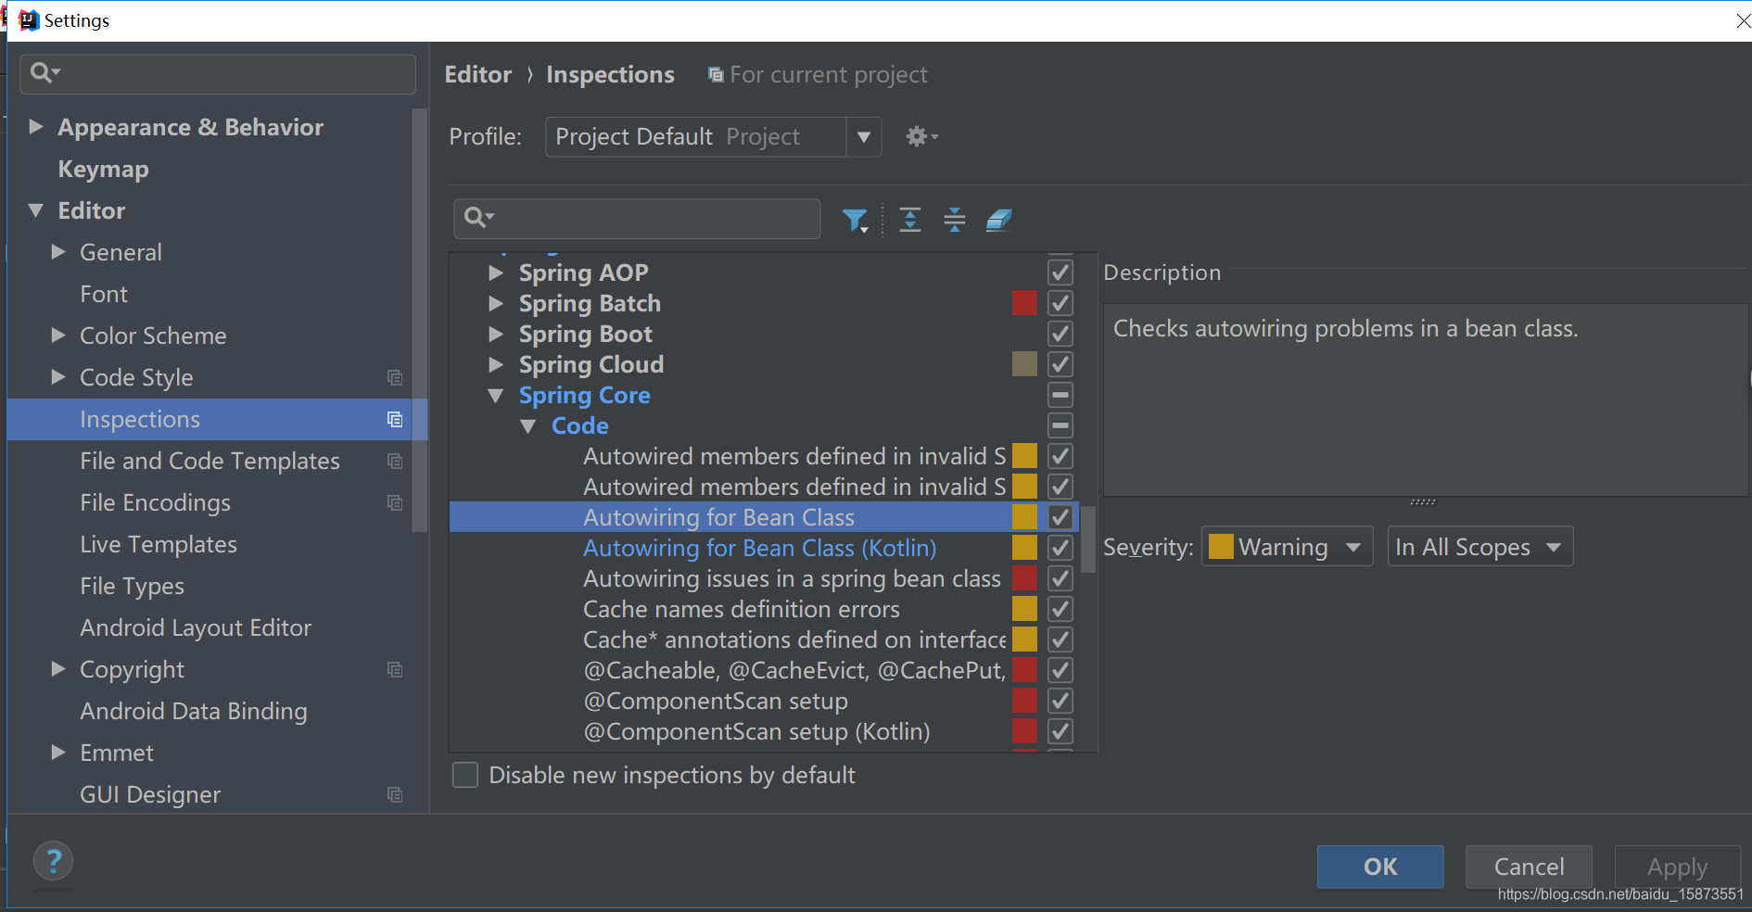Click yellow severity swatch for Cache names definition errors

click(x=1024, y=609)
